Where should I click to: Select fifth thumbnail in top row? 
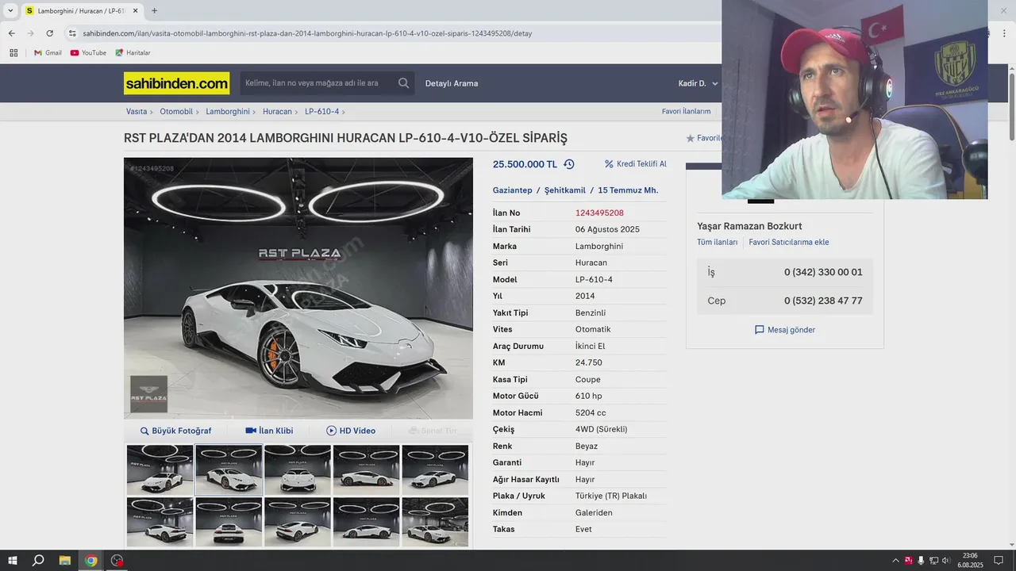pos(435,469)
